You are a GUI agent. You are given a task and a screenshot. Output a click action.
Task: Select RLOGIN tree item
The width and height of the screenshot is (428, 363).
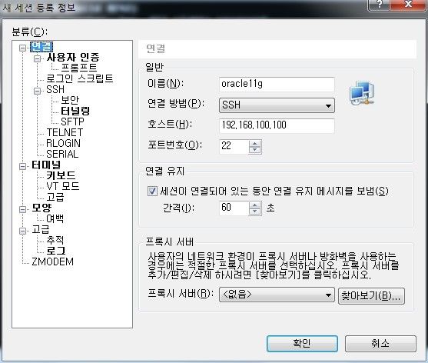click(63, 143)
